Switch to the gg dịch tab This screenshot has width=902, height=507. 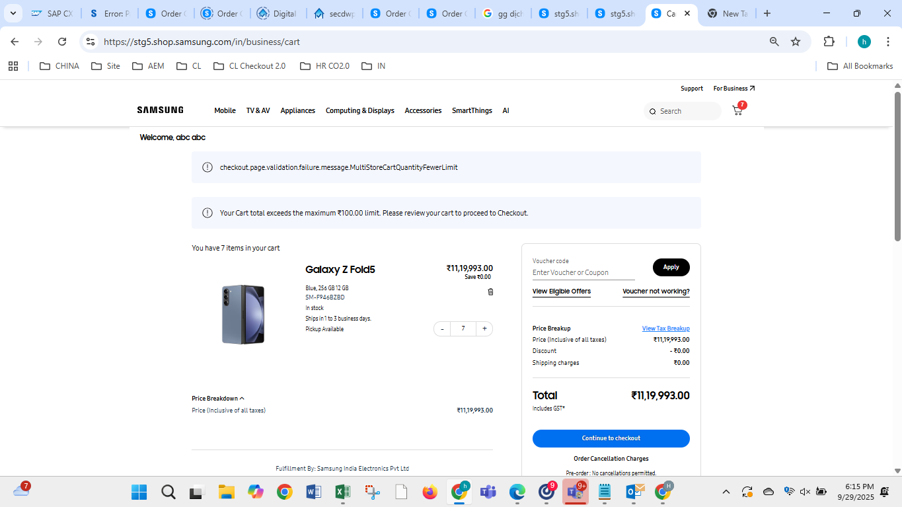[x=503, y=13]
